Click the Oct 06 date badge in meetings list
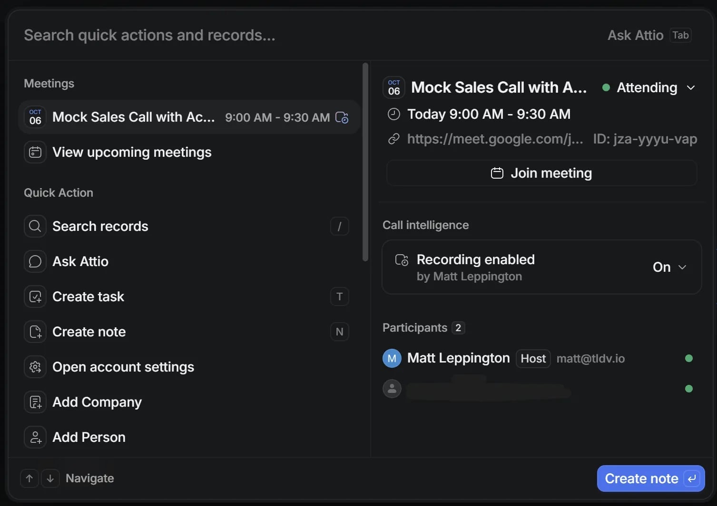Viewport: 717px width, 506px height. pyautogui.click(x=35, y=117)
